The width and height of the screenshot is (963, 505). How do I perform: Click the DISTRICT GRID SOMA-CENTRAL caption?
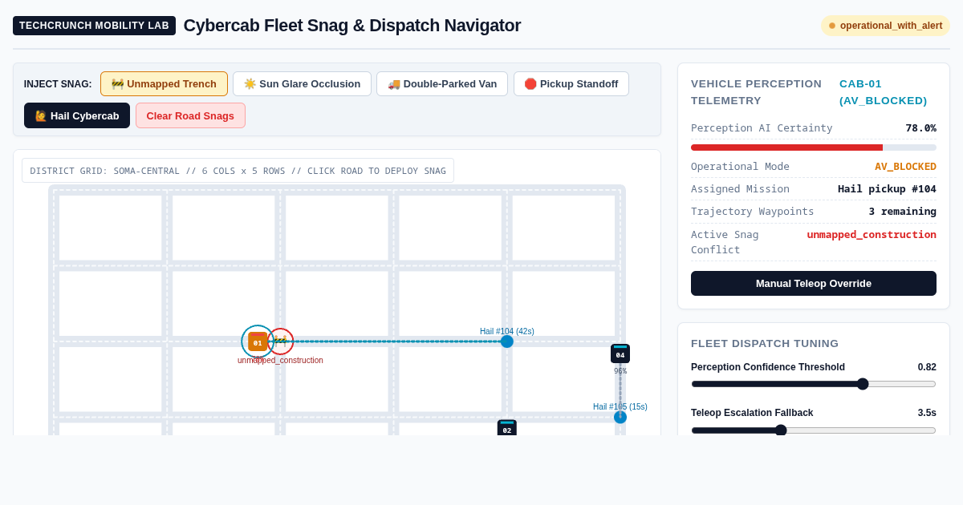tap(238, 171)
